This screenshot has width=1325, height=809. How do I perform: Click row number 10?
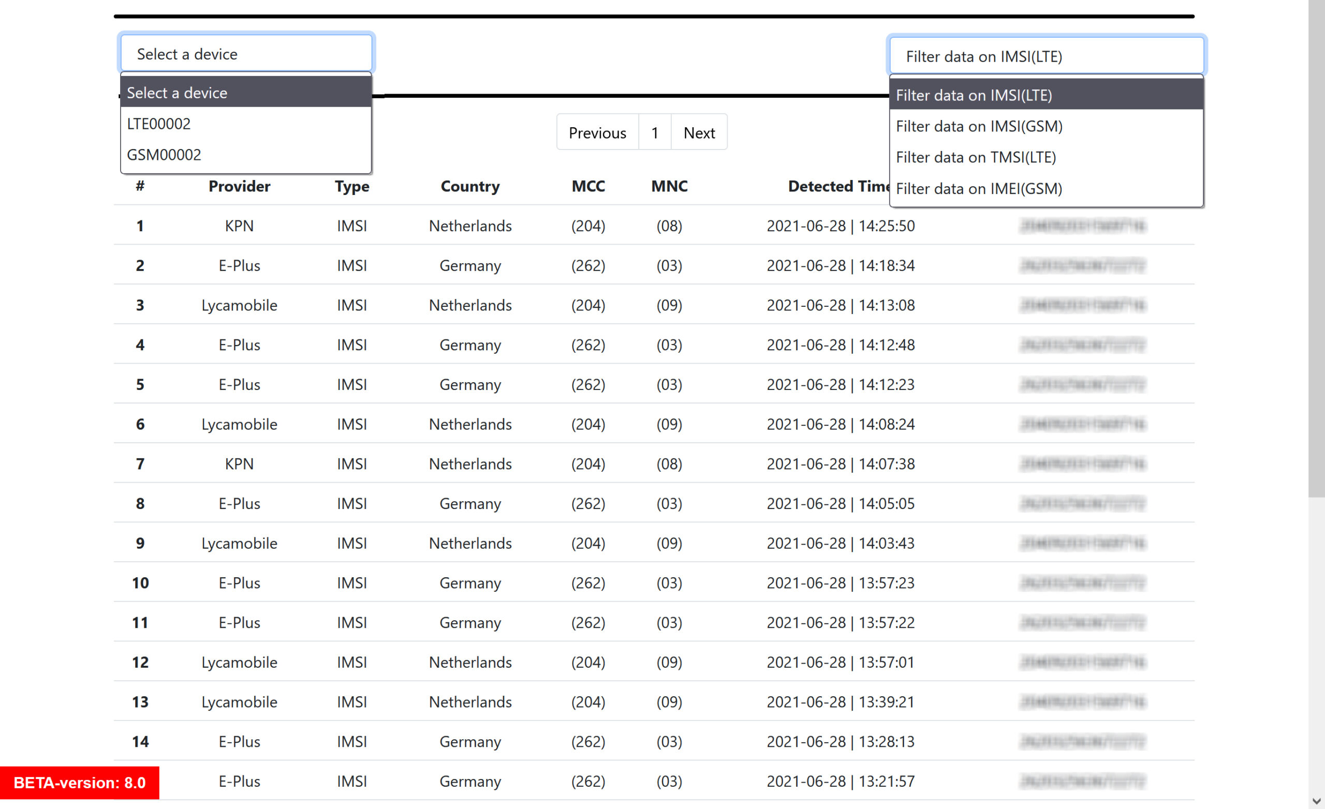140,582
